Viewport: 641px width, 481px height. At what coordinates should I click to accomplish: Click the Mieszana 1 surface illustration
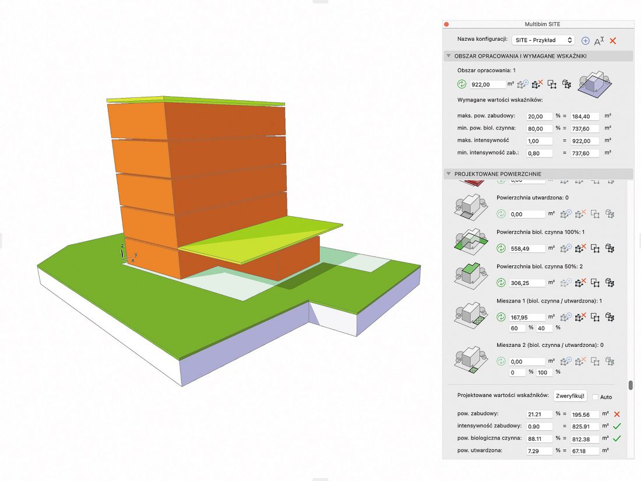[x=471, y=314]
